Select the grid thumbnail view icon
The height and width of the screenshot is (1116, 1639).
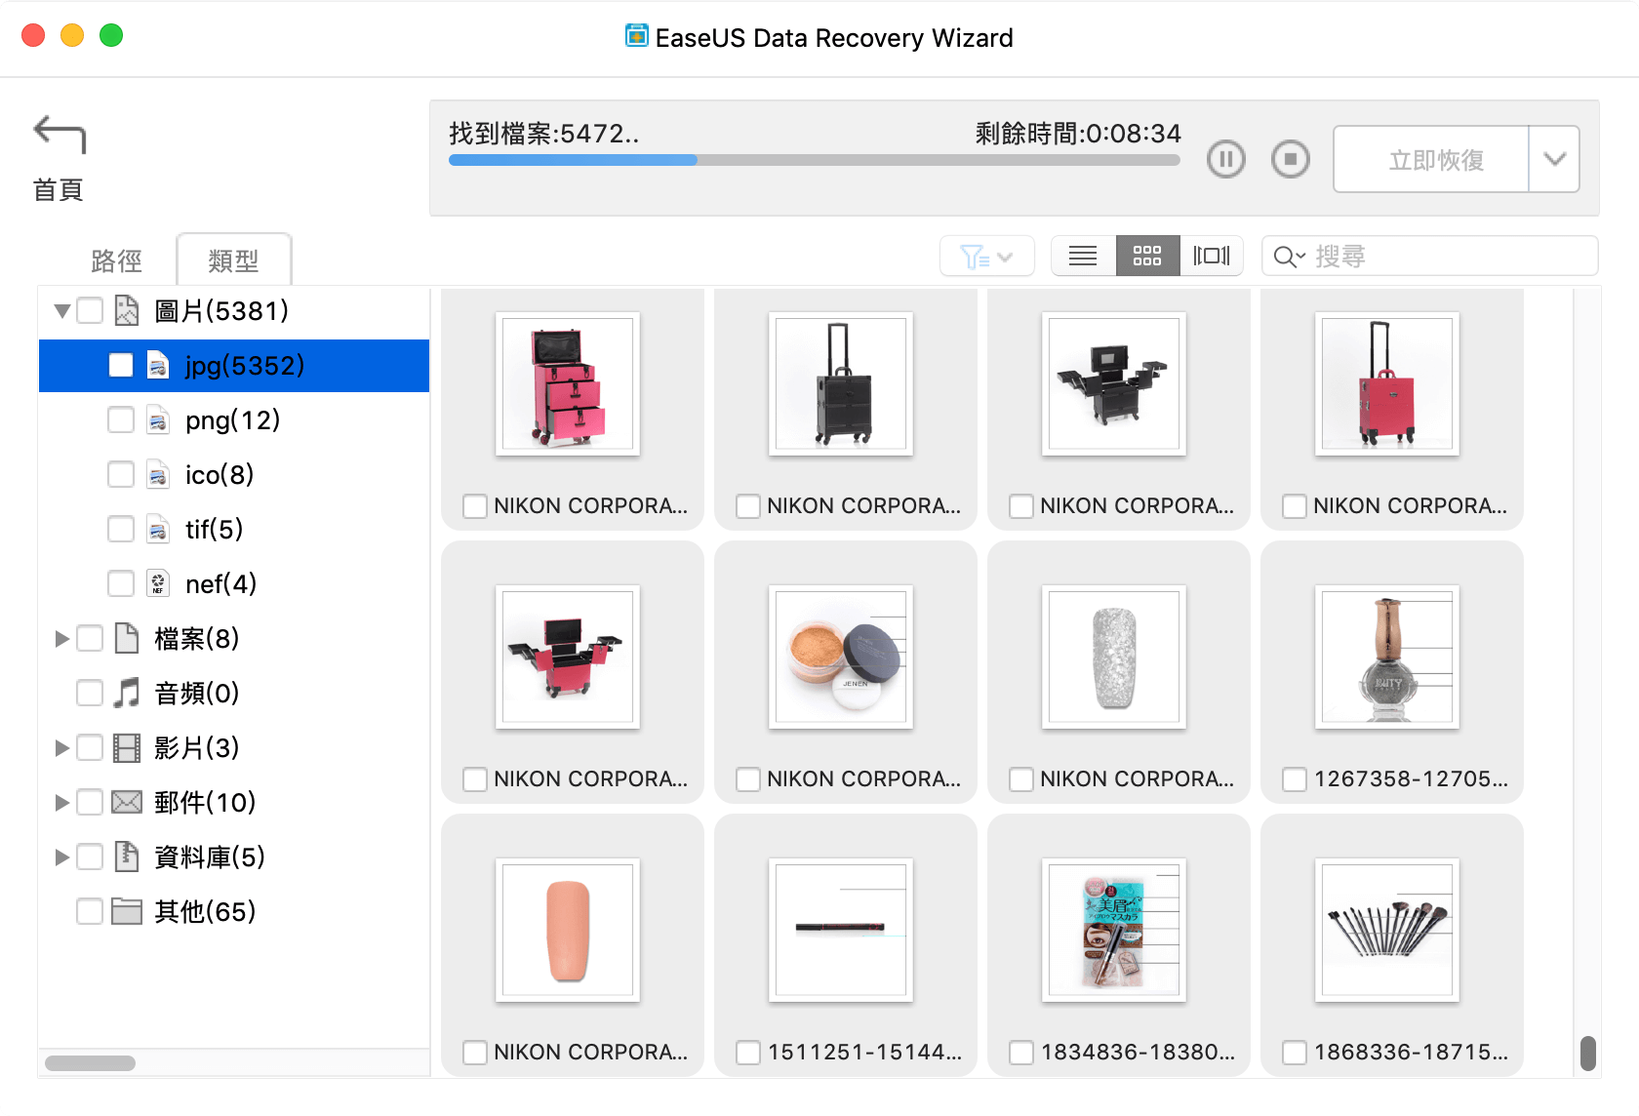click(1147, 257)
